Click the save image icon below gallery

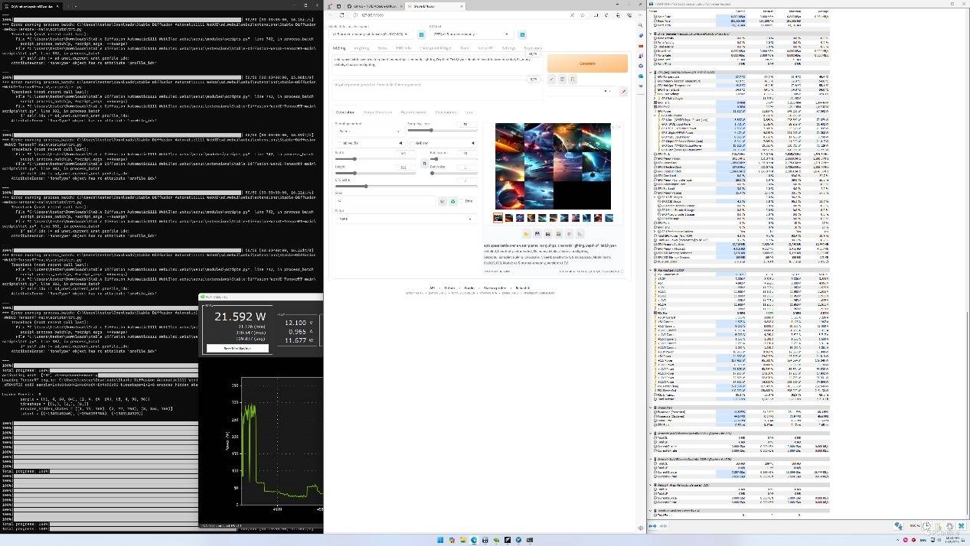coord(537,234)
